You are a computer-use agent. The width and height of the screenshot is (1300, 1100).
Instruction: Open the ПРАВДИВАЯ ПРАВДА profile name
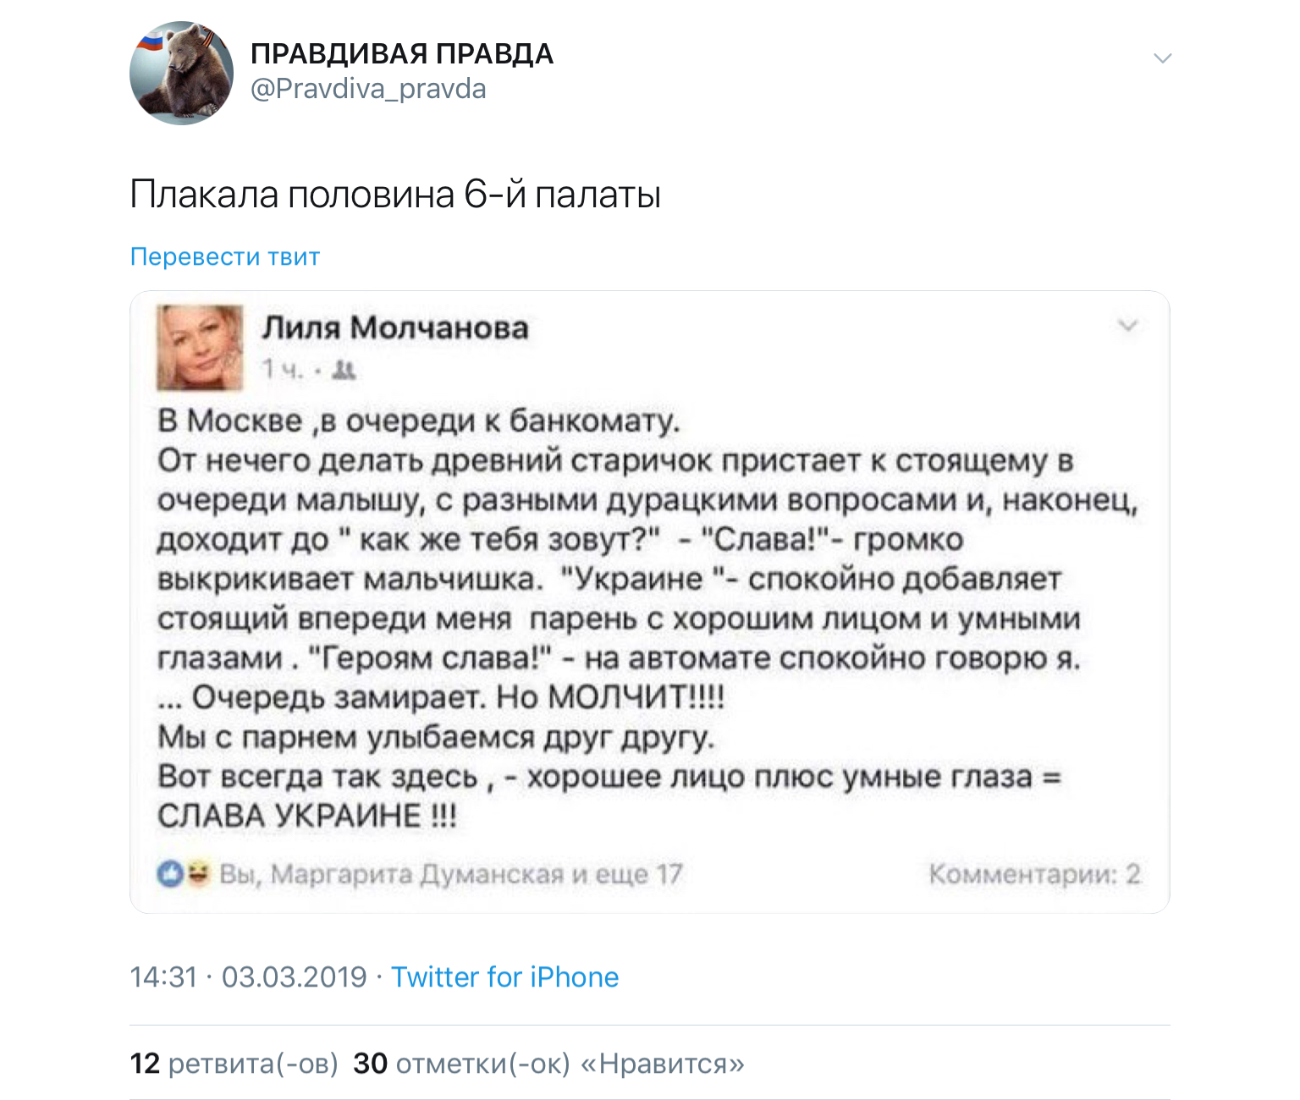pyautogui.click(x=402, y=54)
